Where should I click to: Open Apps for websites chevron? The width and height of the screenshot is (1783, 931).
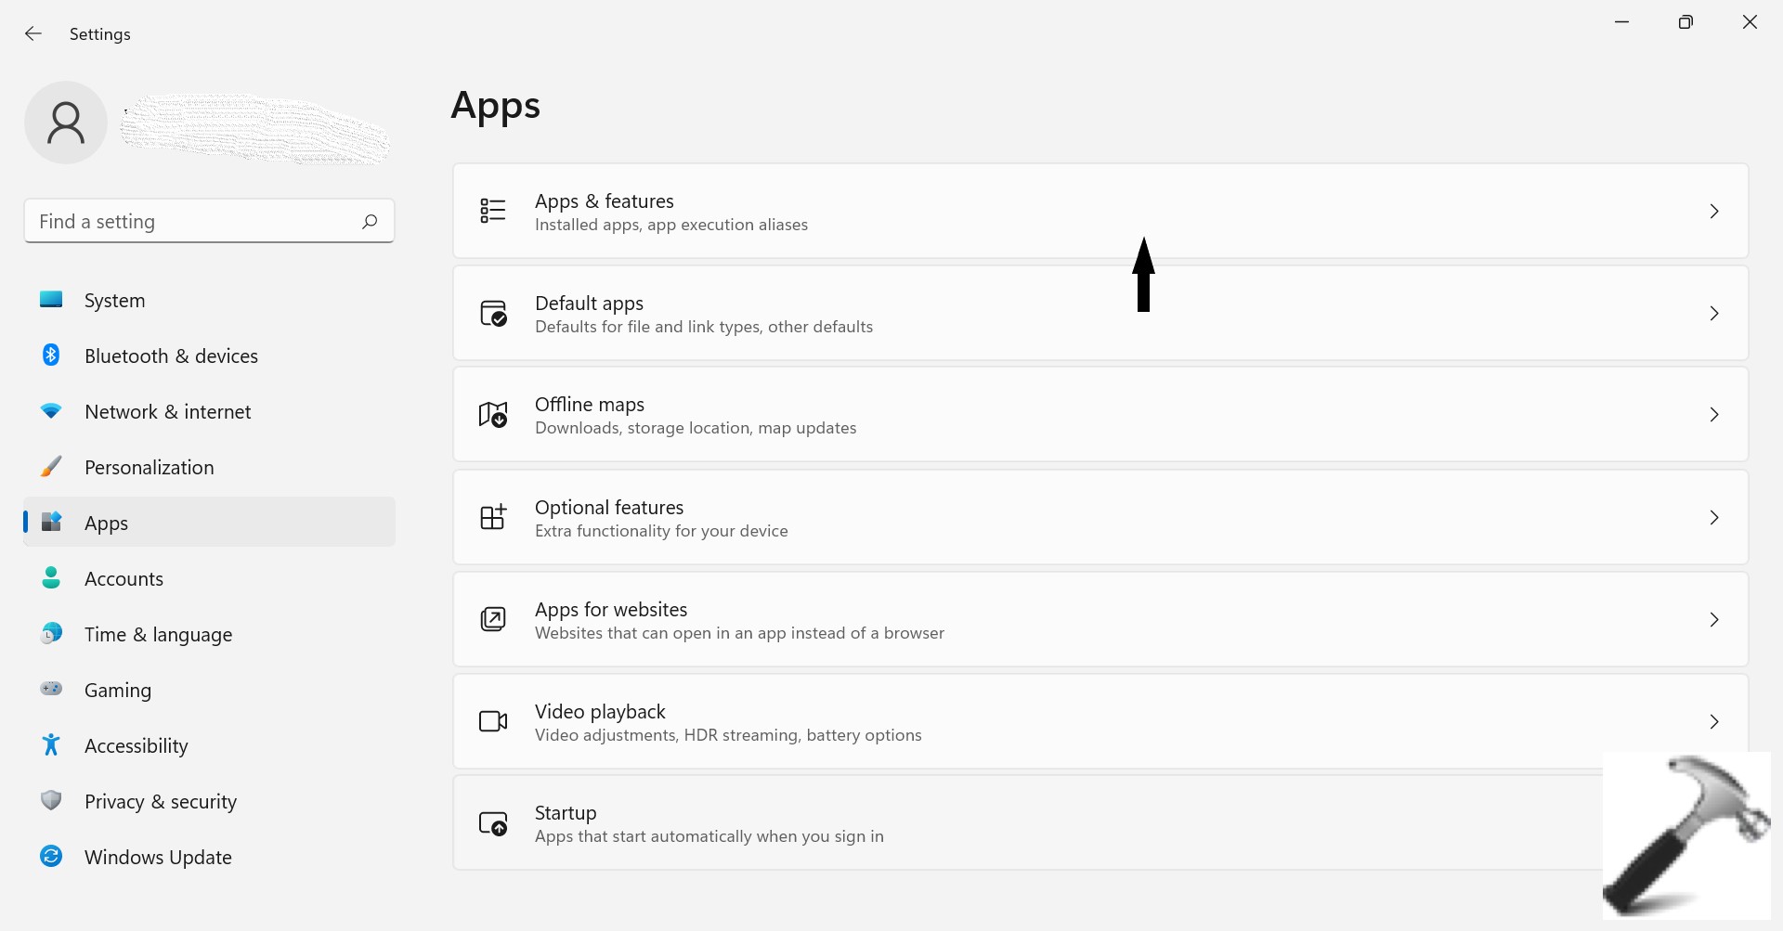click(1714, 619)
